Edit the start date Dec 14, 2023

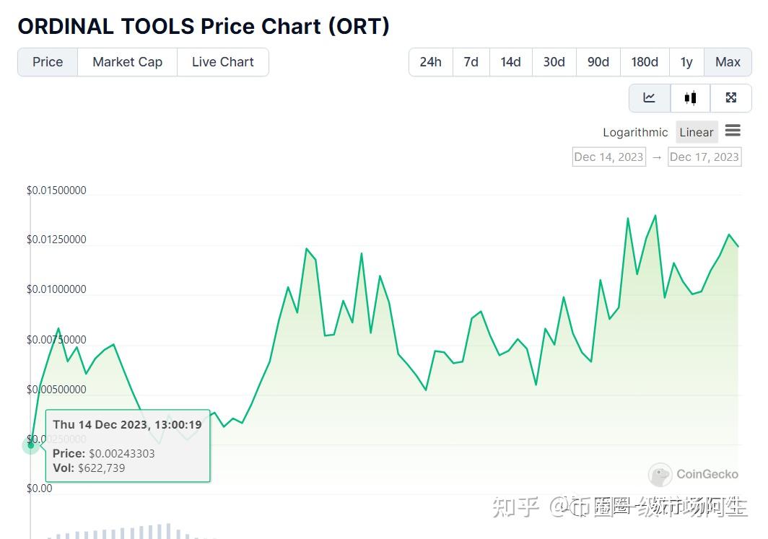coord(608,157)
